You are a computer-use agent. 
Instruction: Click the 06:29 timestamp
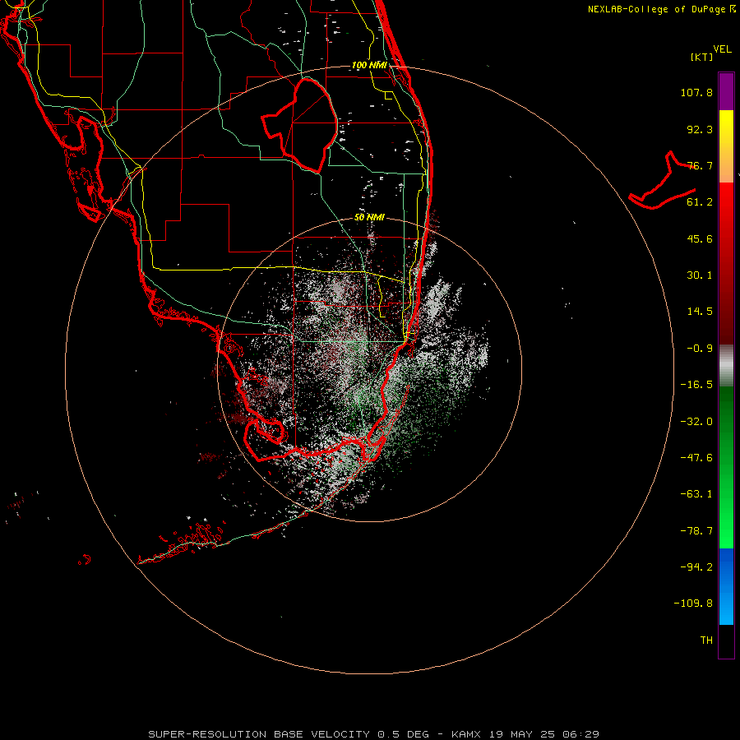click(x=581, y=734)
